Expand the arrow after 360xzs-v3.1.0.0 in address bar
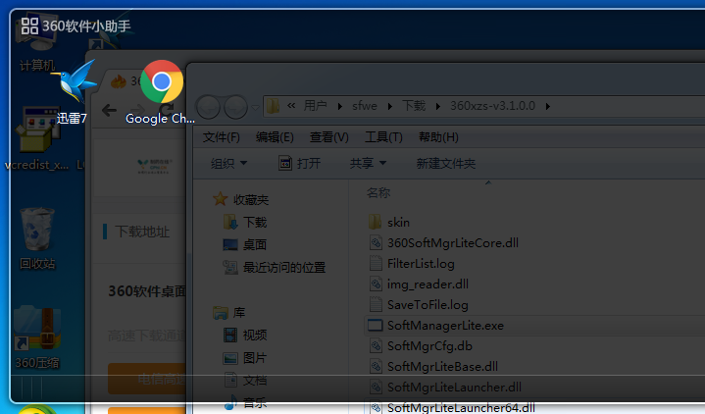 548,106
